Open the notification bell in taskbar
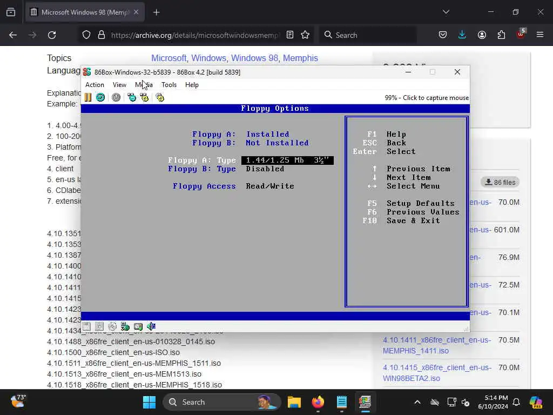Image resolution: width=553 pixels, height=415 pixels. [x=516, y=402]
